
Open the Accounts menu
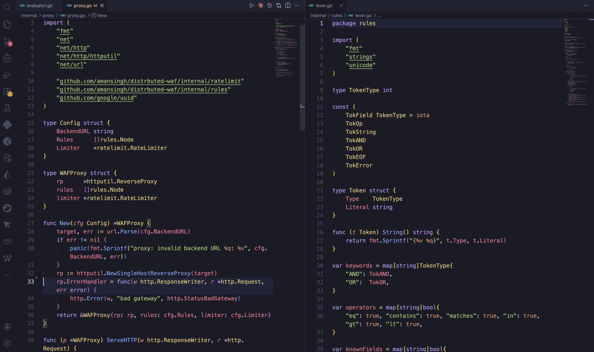coord(7,327)
